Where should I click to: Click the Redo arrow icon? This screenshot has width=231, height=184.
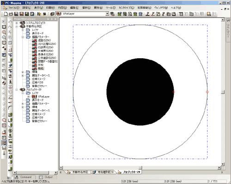click(x=10, y=27)
